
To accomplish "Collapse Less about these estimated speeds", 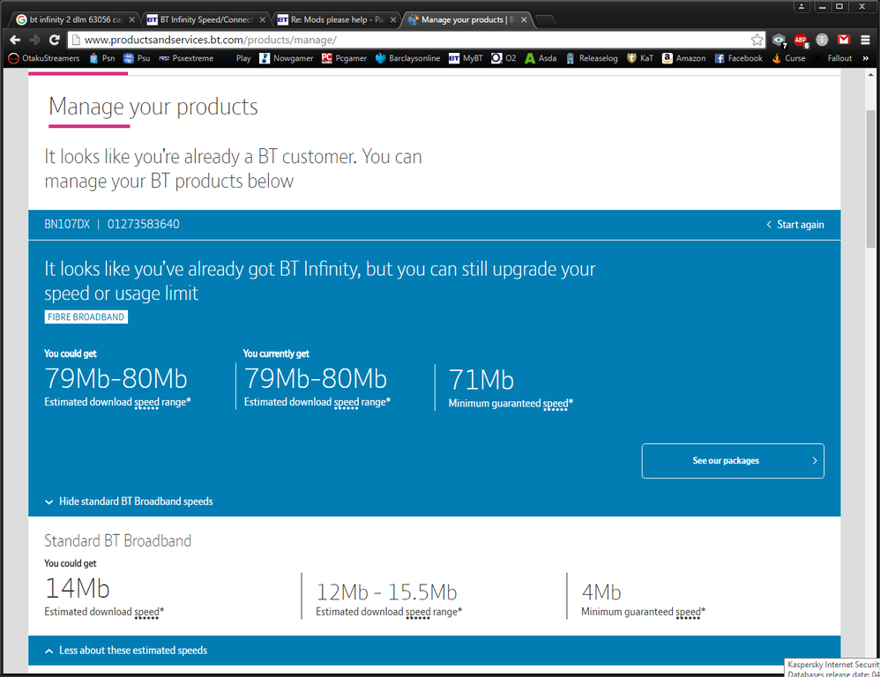I will pos(126,650).
